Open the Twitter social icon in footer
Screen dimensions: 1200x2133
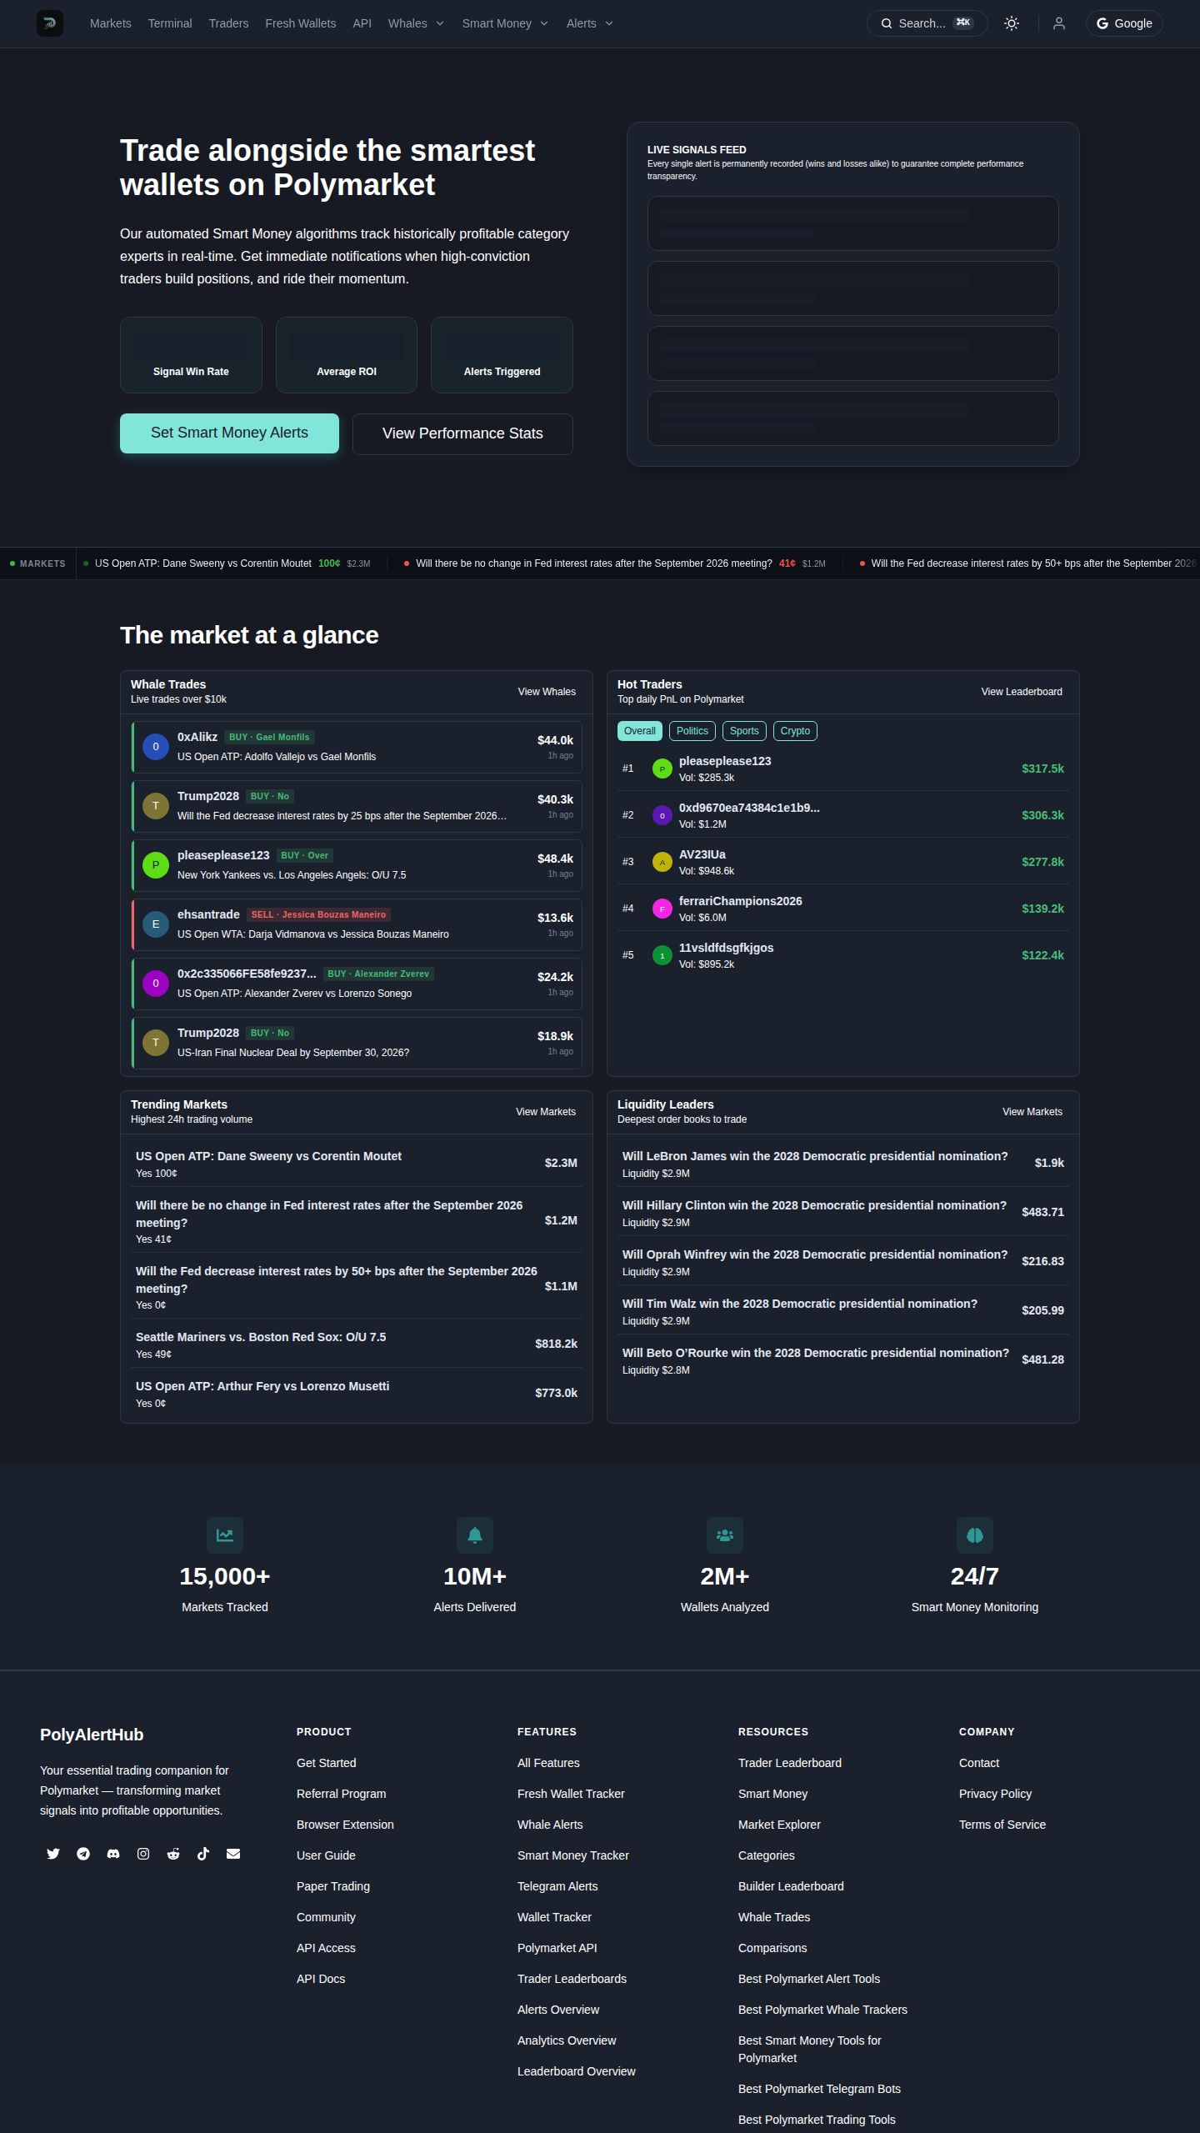53,1854
